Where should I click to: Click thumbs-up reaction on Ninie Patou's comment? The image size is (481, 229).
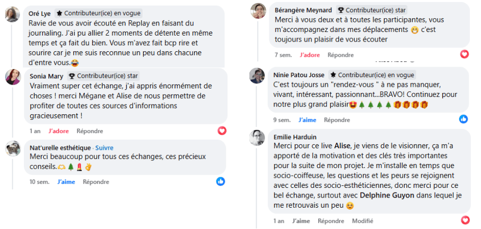click(464, 119)
